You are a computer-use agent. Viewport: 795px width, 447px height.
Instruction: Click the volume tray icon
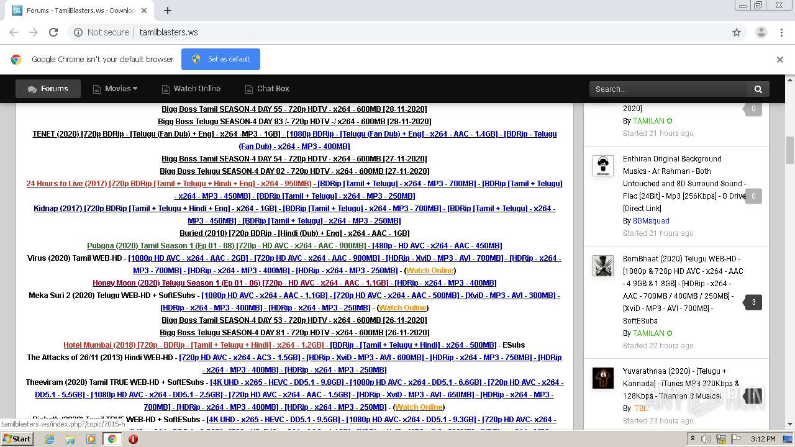707,439
